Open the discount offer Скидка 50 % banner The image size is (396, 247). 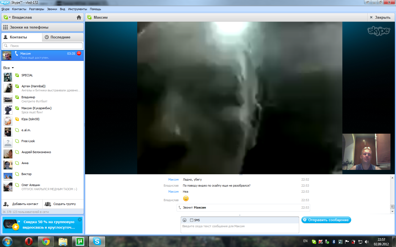(x=42, y=225)
